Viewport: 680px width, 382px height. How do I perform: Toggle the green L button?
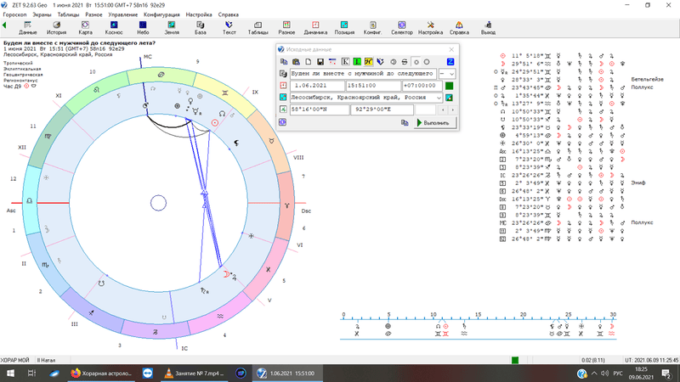coord(357,62)
